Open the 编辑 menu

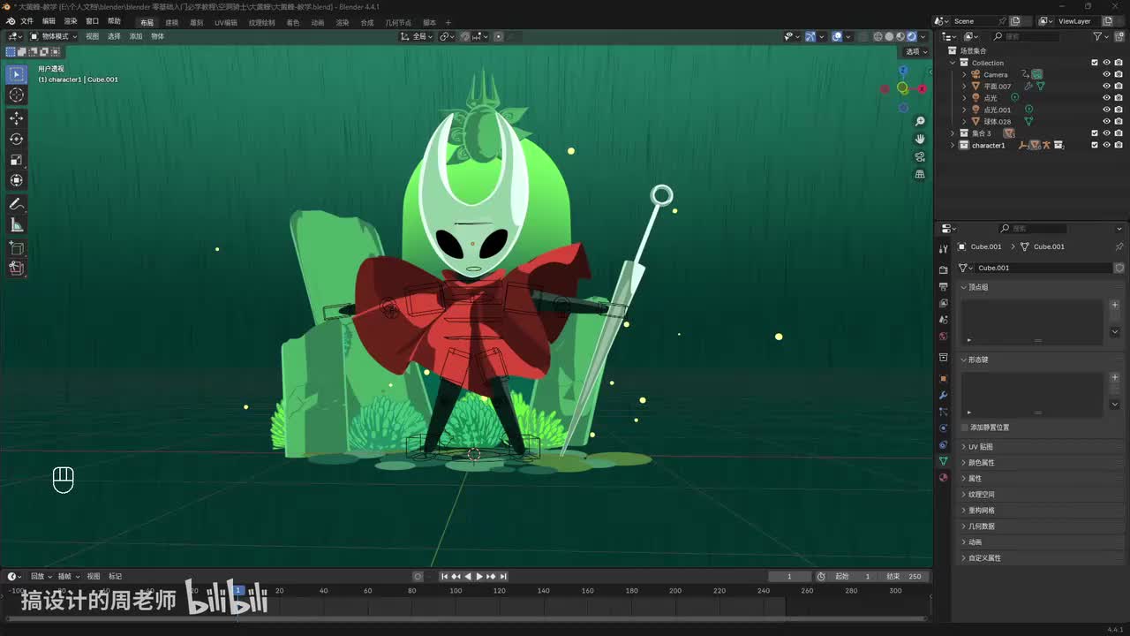click(x=49, y=21)
